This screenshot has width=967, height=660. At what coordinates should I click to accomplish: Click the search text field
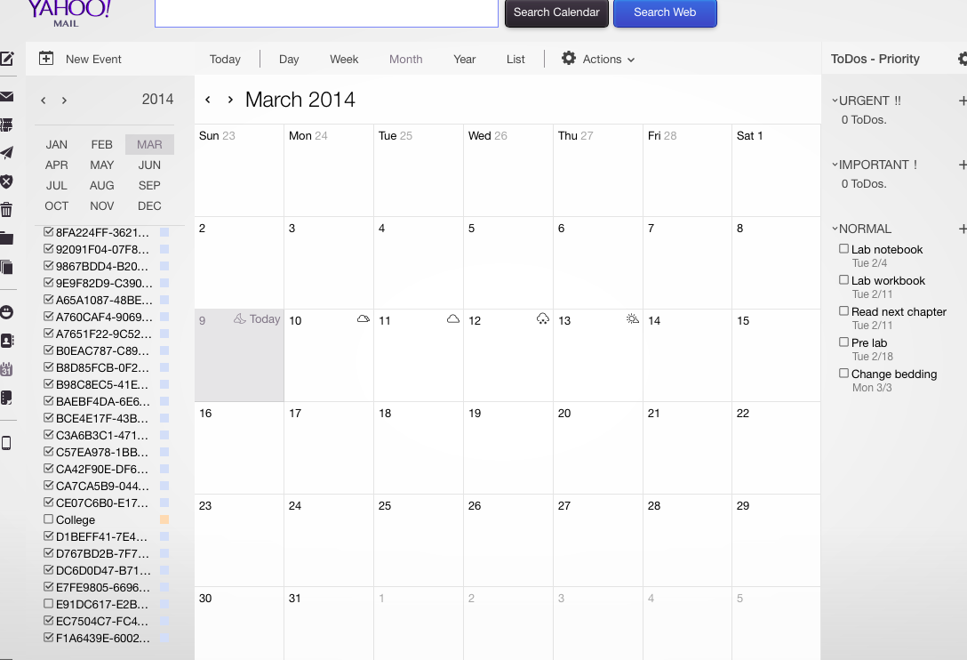(326, 13)
